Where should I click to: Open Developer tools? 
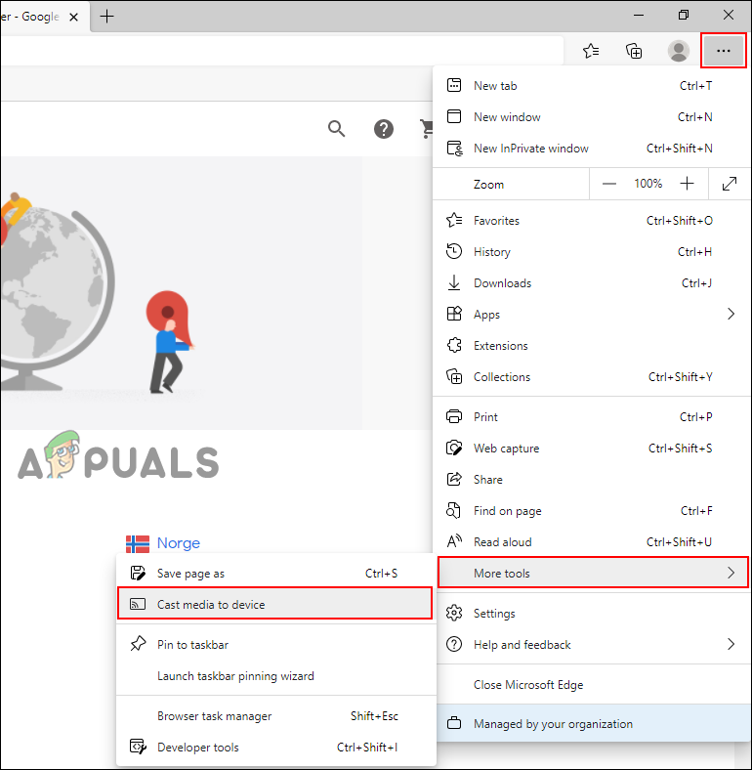click(275, 748)
